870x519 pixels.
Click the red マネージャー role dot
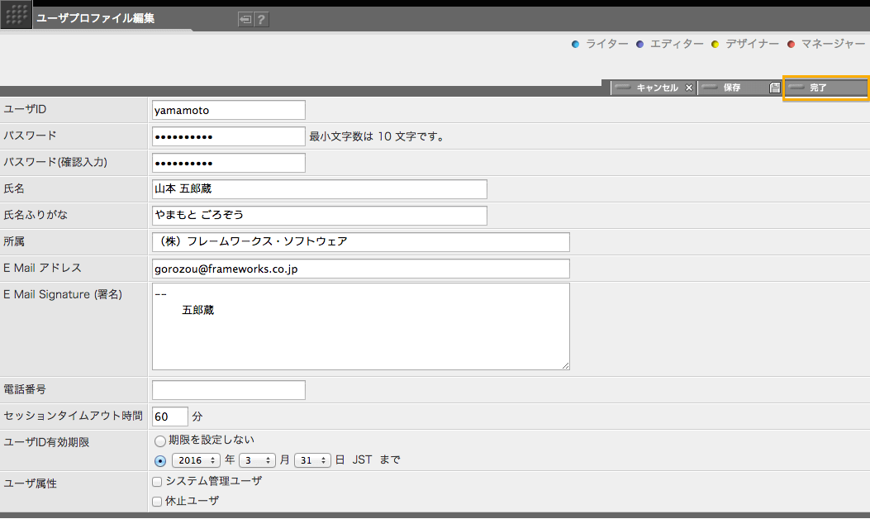pyautogui.click(x=792, y=45)
